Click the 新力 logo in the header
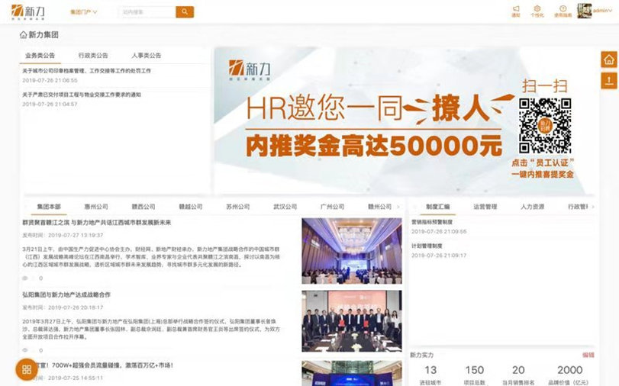619x386 pixels. (28, 12)
